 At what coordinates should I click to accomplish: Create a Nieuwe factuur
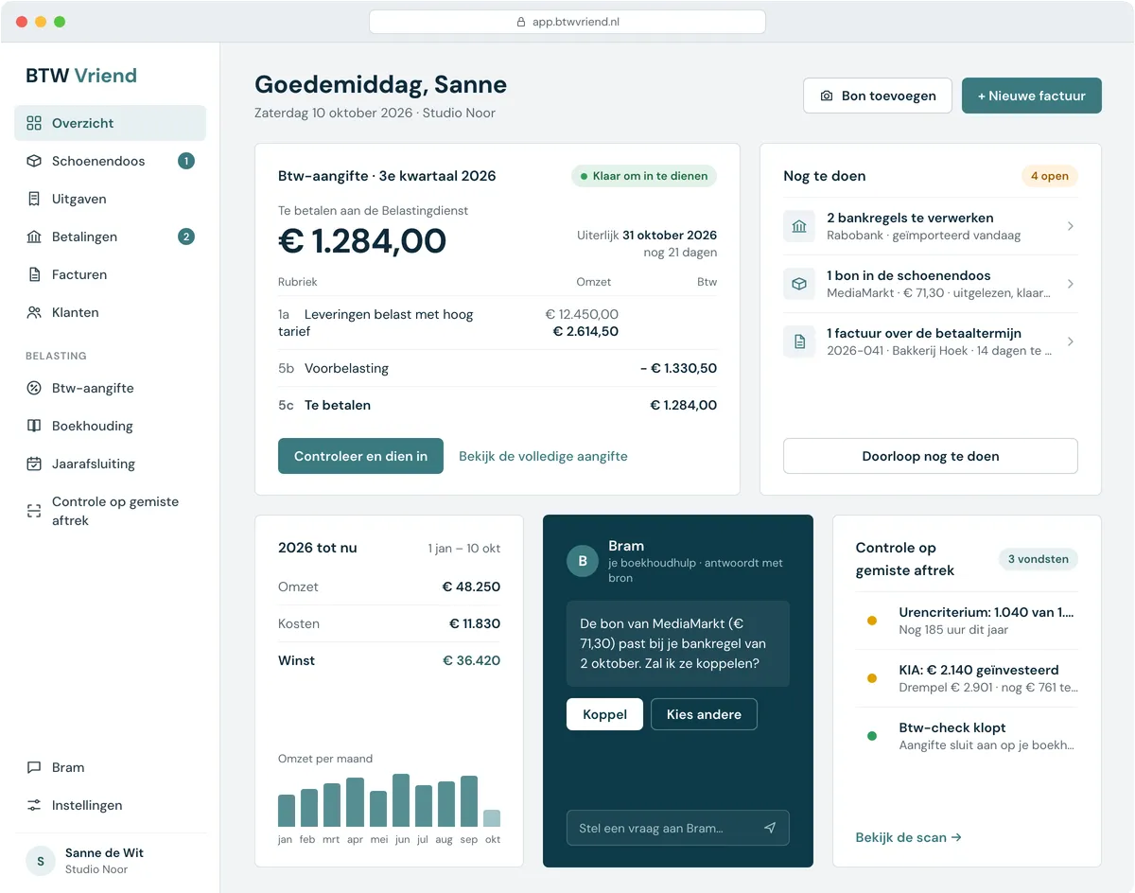[1032, 96]
